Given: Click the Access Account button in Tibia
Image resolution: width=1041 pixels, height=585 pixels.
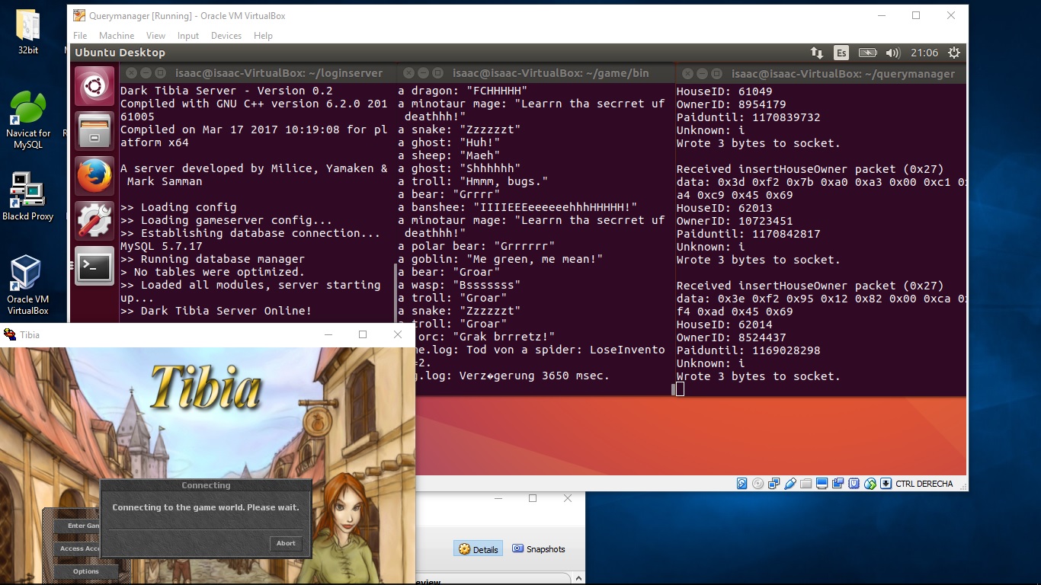Looking at the screenshot, I should [78, 548].
